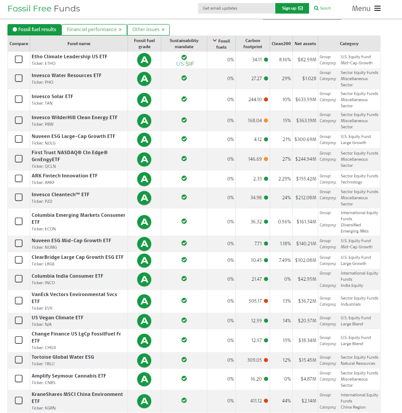The width and height of the screenshot is (402, 413).
Task: Check compare box for Invesco Water Resources ETF
Action: pyautogui.click(x=19, y=78)
